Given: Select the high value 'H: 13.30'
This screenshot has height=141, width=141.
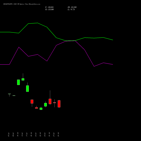Looking at the screenshot, I should (72, 7).
